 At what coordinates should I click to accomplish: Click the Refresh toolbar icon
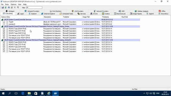5,7
